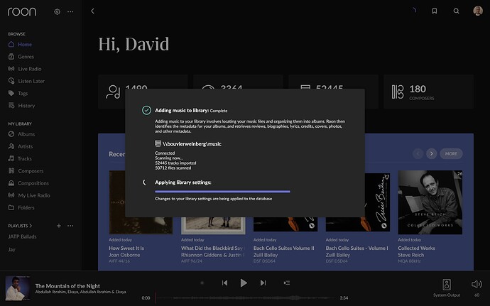Add a new playlist with the plus icon

(59, 226)
